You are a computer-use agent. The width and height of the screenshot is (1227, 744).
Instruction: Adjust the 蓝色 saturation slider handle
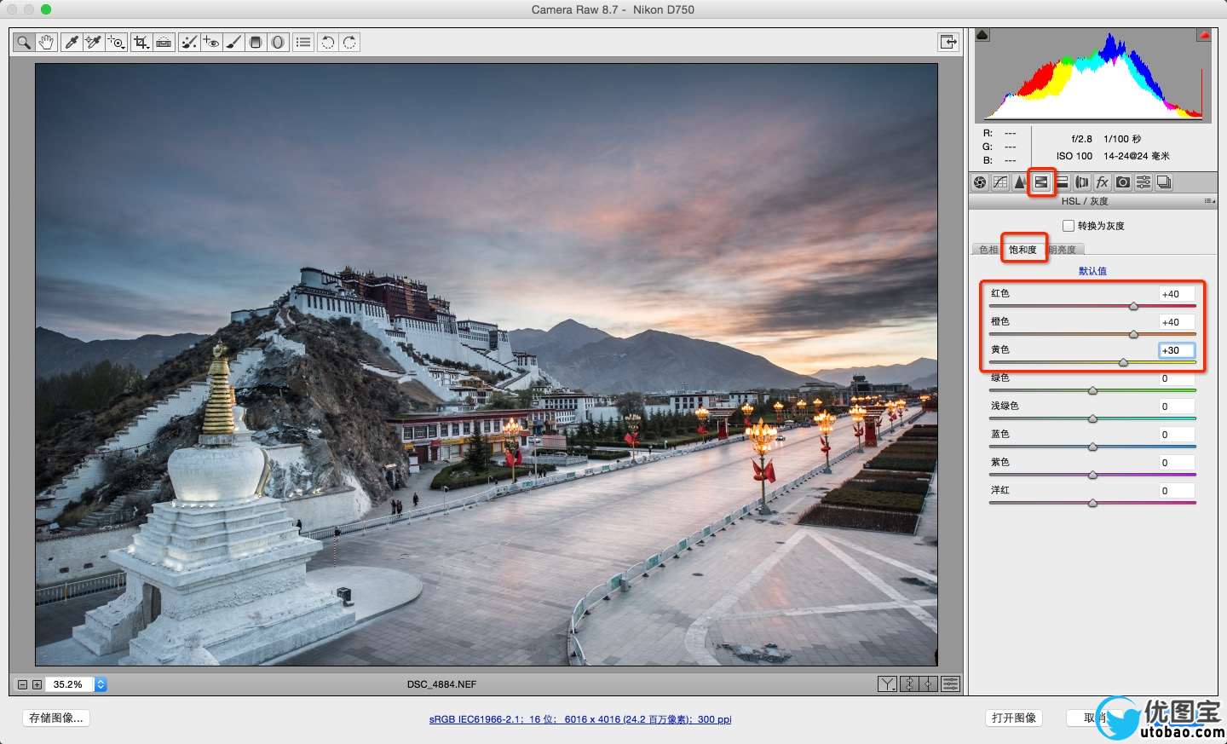[1092, 447]
